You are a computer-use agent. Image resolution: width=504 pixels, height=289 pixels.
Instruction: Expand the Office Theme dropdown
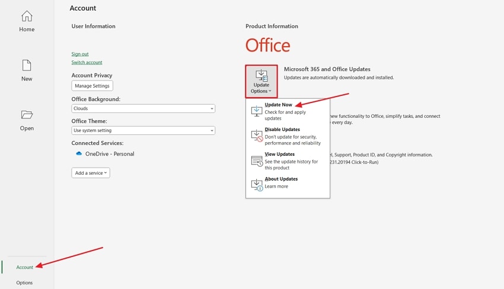tap(143, 130)
